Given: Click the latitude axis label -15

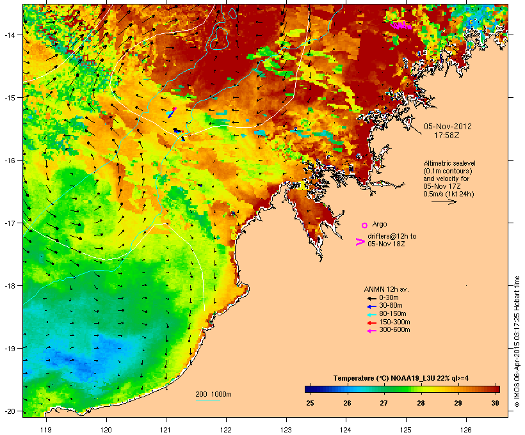Looking at the screenshot, I should point(9,98).
